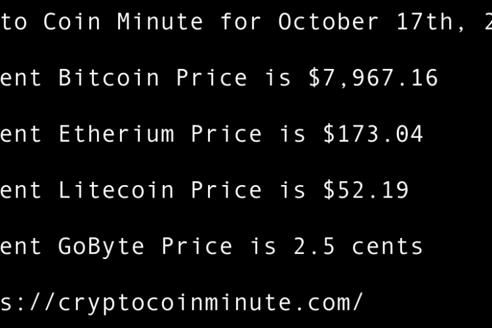
Task: Click the word Coin in the title line
Action: (72, 22)
